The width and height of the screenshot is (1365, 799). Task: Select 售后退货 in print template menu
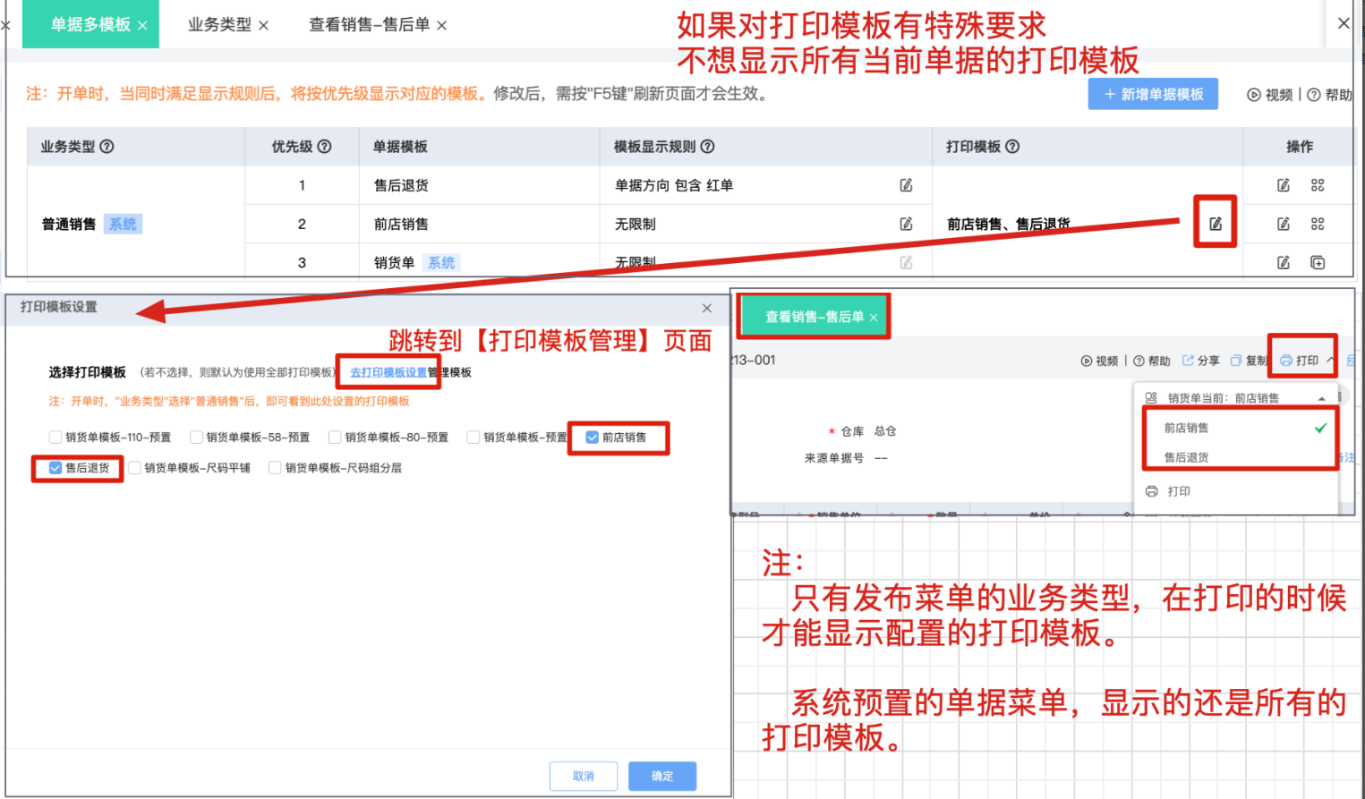1186,457
